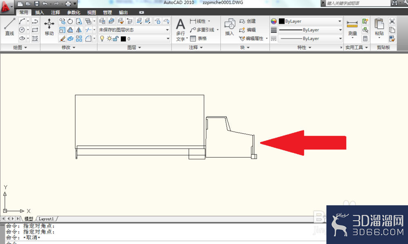This screenshot has height=244, width=408.
Task: Open the Quick Calculator icon
Action: [365, 38]
